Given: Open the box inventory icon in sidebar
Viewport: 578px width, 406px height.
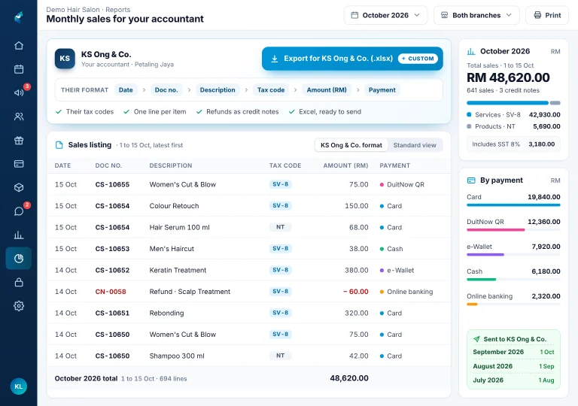Looking at the screenshot, I should tap(19, 187).
